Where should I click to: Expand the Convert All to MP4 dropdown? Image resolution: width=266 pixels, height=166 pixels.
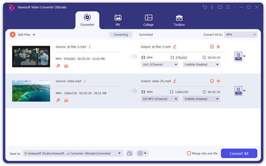click(x=241, y=35)
